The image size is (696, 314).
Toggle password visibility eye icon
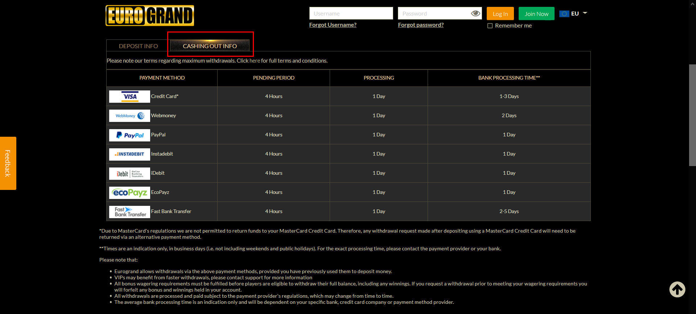point(475,13)
